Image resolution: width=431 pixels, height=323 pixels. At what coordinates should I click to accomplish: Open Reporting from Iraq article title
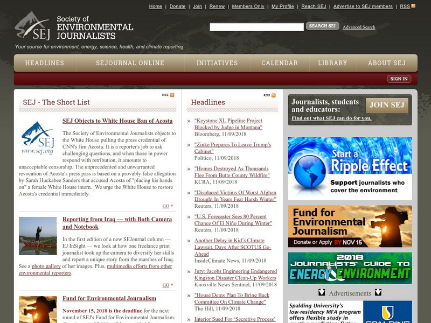[117, 223]
